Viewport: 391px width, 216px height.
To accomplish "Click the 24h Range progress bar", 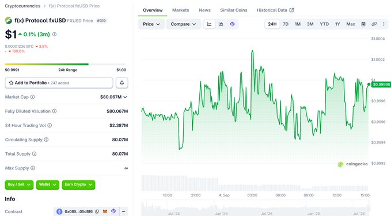I will [66, 64].
